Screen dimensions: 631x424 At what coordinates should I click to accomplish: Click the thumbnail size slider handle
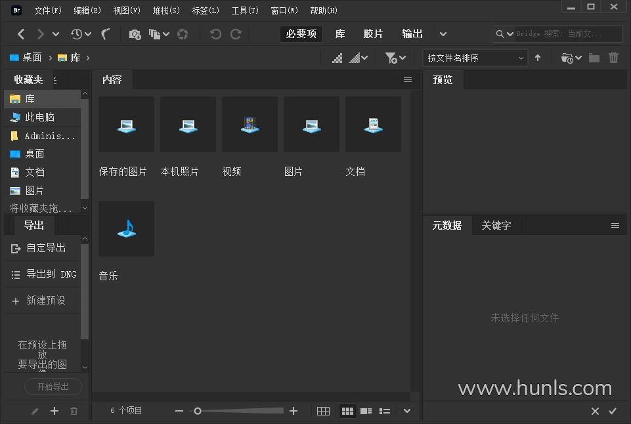[x=197, y=411]
